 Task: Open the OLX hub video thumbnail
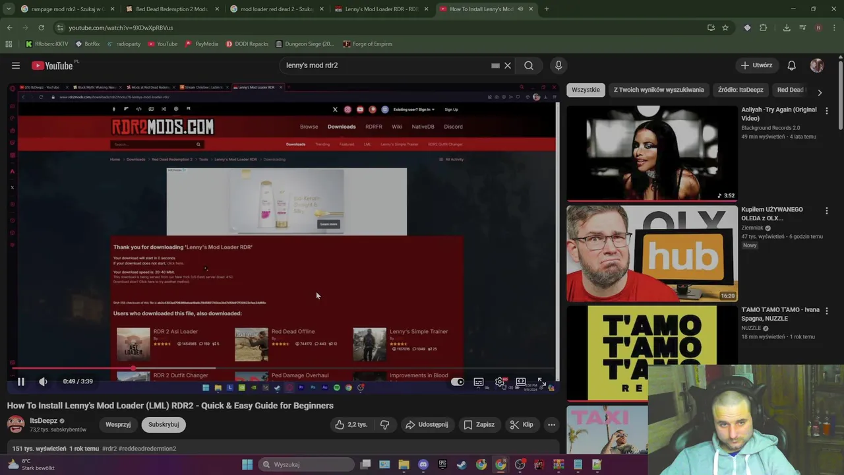click(651, 253)
